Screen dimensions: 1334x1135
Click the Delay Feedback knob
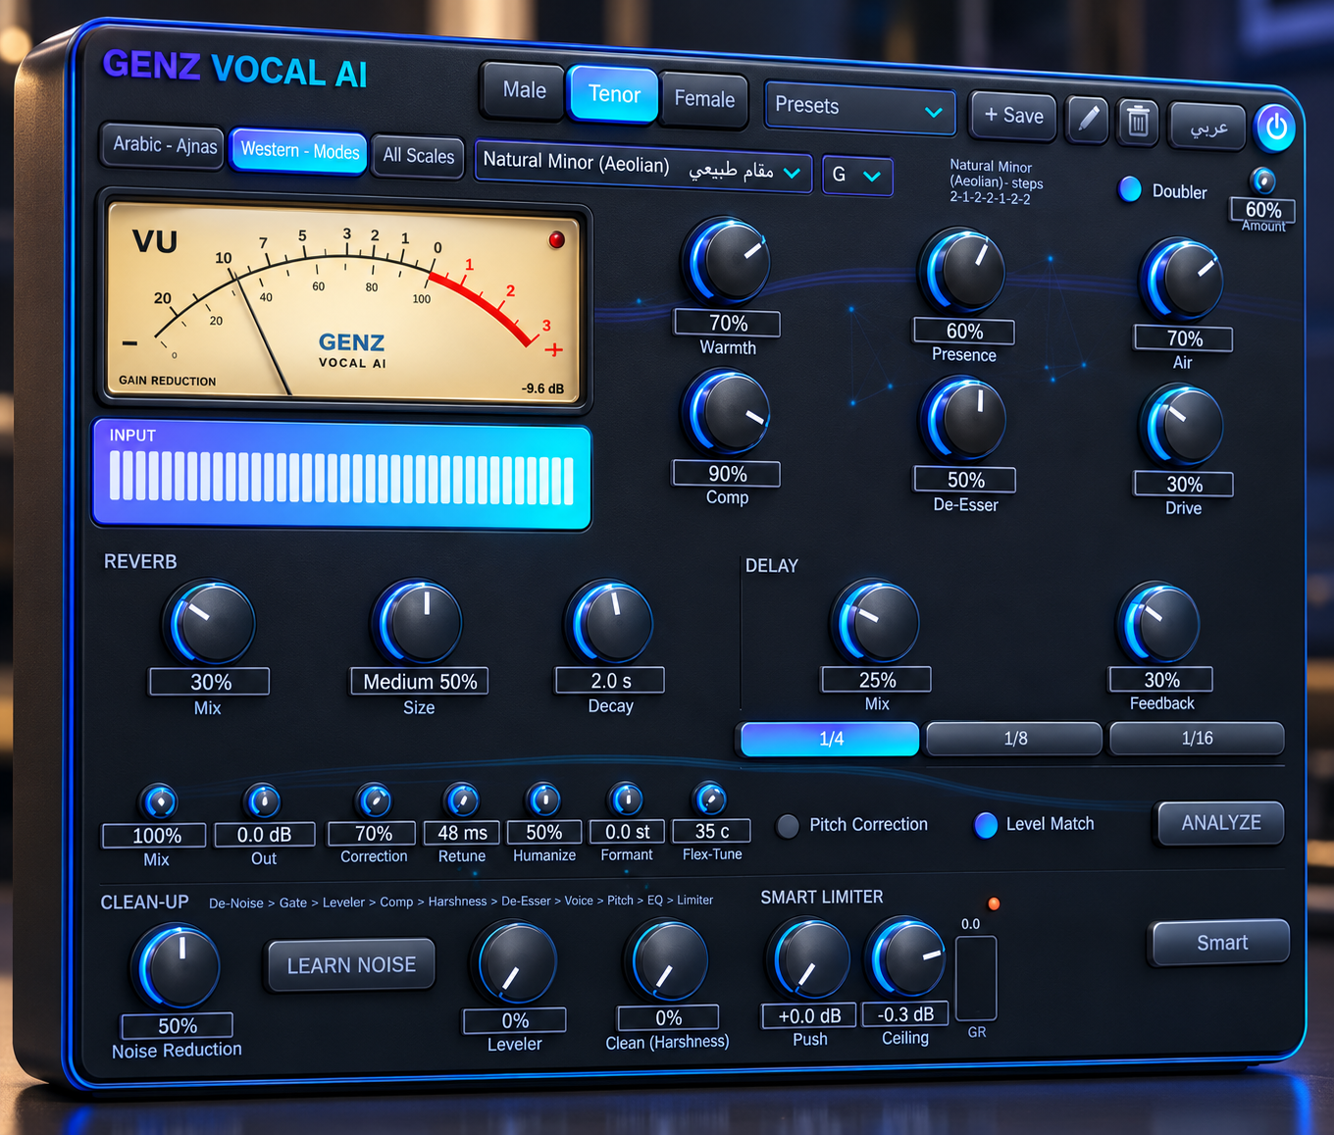(x=1159, y=624)
